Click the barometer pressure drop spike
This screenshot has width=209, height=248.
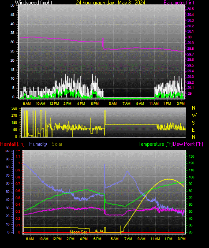[103, 44]
